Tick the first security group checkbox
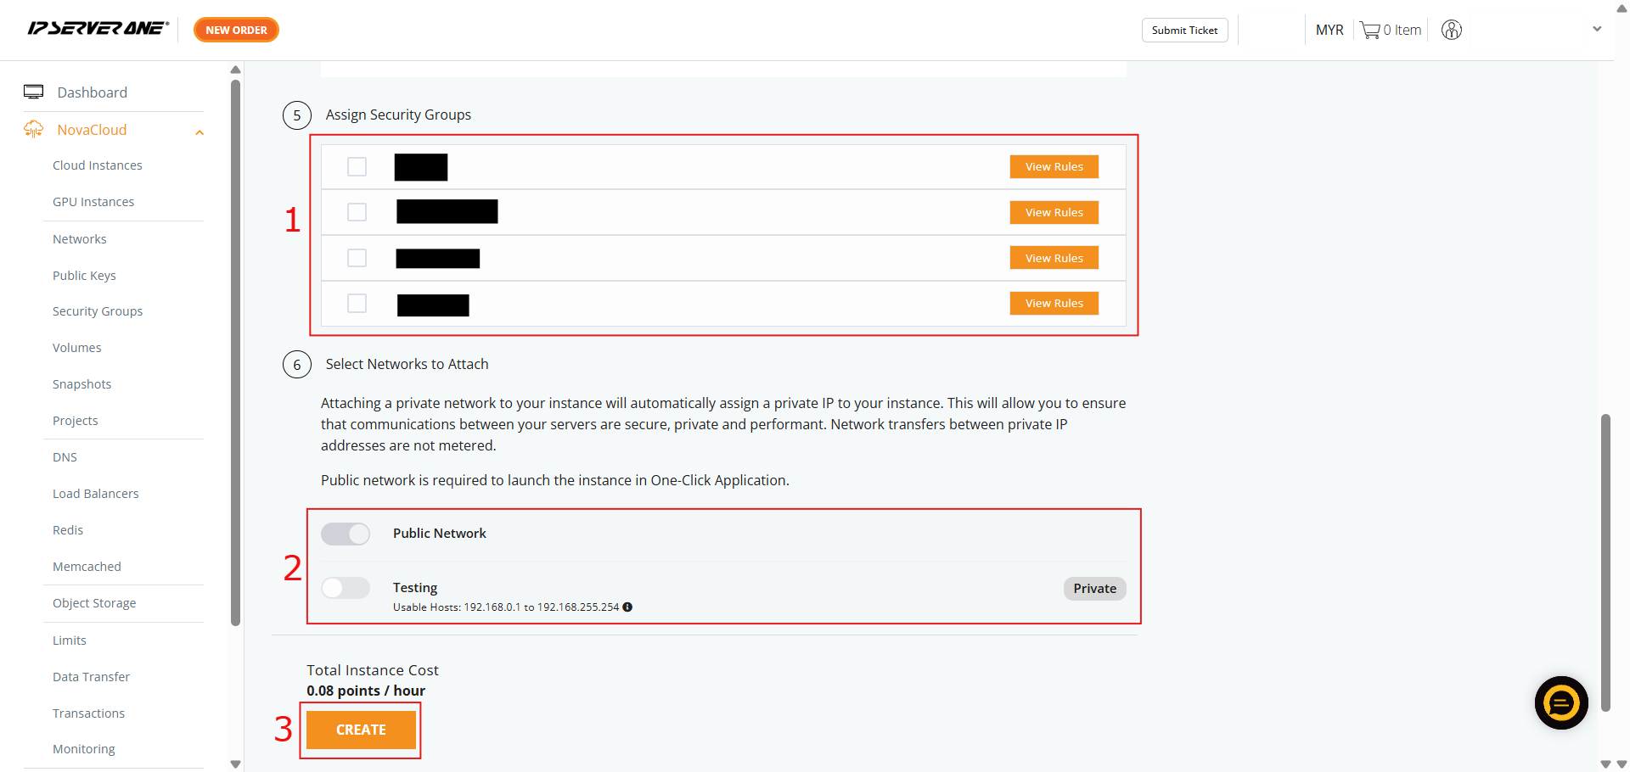 tap(357, 166)
